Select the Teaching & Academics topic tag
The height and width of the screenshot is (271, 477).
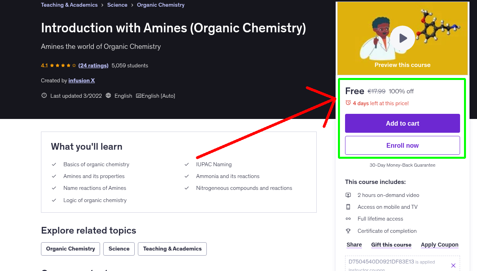(172, 249)
